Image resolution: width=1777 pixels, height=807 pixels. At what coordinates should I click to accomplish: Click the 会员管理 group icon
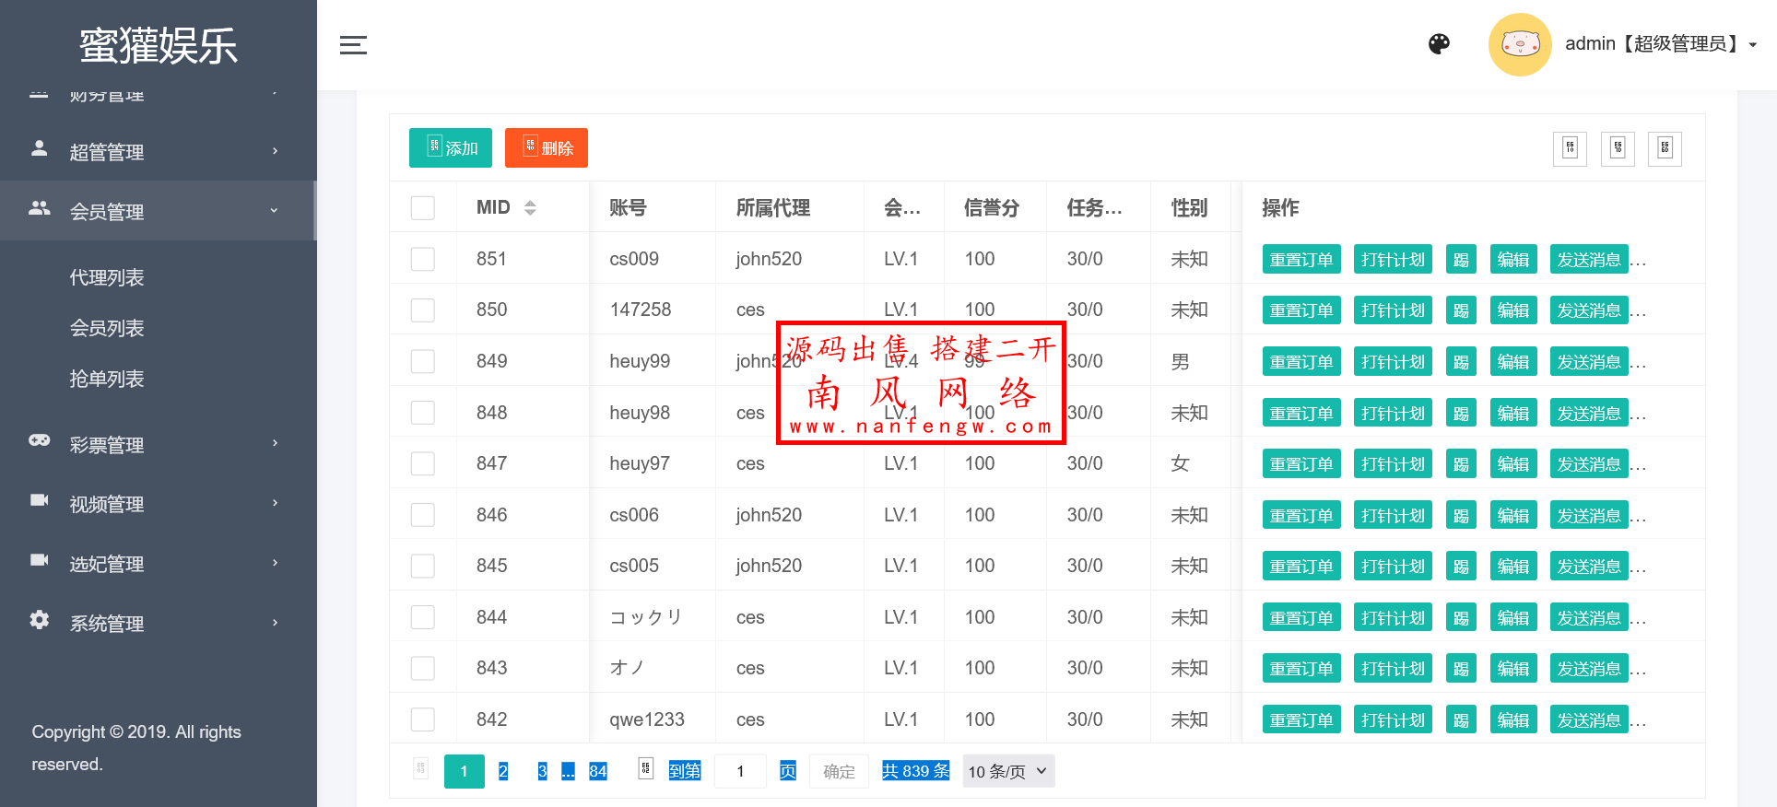39,208
